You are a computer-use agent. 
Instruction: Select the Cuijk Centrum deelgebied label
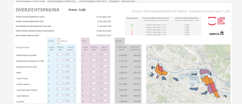pyautogui.click(x=22, y=78)
